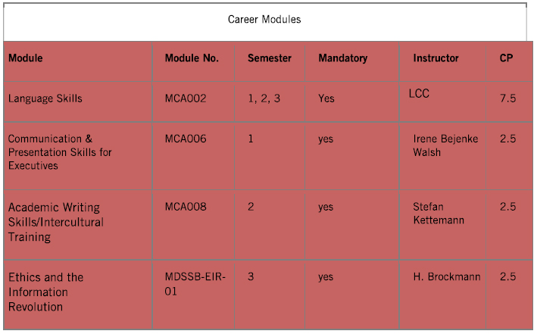Click Academic Writing Skills/Intercultural Training cell

tap(56, 222)
